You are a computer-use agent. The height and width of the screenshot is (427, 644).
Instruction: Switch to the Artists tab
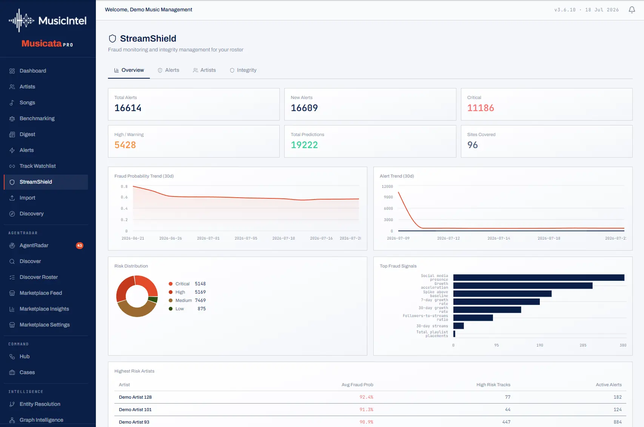(x=204, y=70)
